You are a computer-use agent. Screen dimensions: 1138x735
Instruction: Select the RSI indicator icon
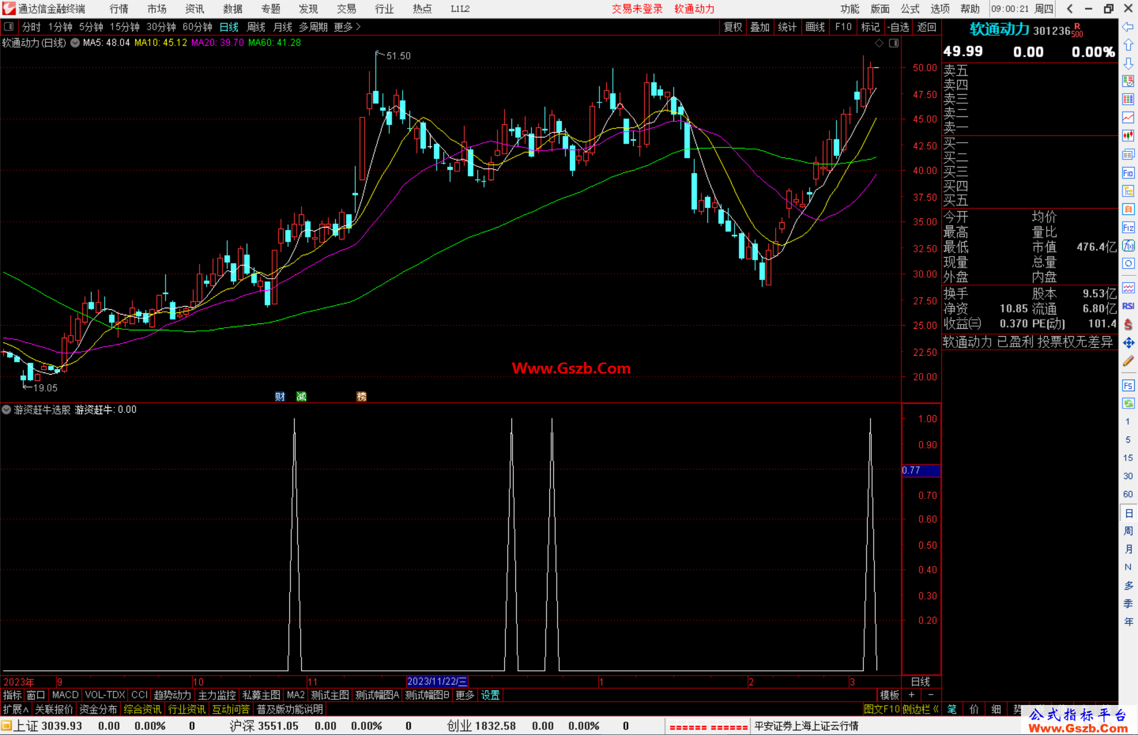click(1128, 306)
